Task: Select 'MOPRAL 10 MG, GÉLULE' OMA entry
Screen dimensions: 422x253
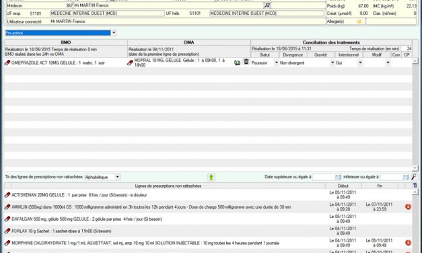Action: tap(180, 63)
